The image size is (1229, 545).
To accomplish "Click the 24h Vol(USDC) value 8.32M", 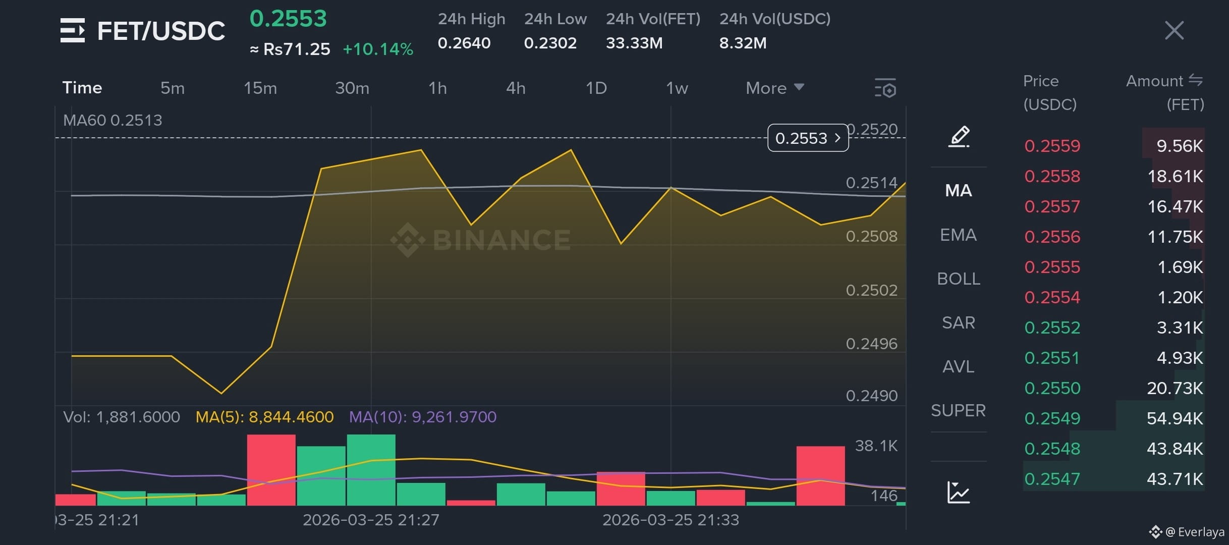I will [743, 43].
